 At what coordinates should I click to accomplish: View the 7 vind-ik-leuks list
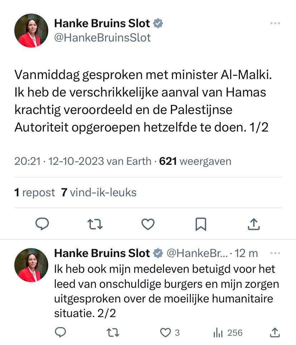(x=99, y=192)
